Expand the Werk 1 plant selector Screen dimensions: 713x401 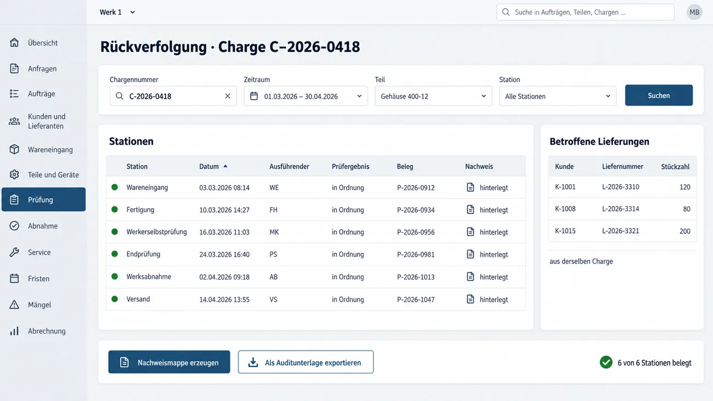(x=117, y=12)
